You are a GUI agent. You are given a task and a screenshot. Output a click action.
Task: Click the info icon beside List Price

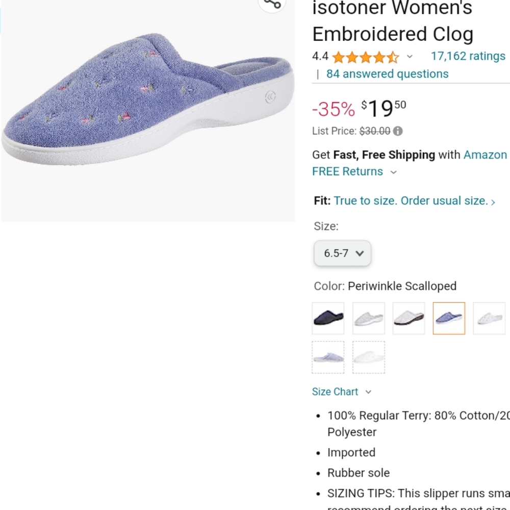coord(398,131)
